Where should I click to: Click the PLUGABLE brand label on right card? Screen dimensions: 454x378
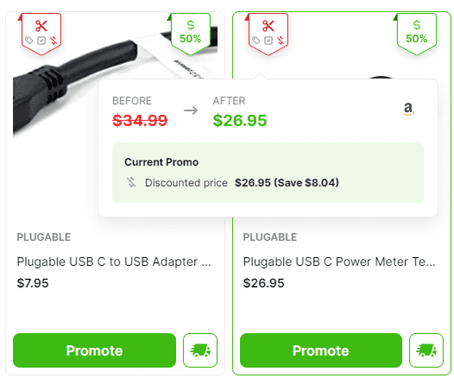(270, 237)
